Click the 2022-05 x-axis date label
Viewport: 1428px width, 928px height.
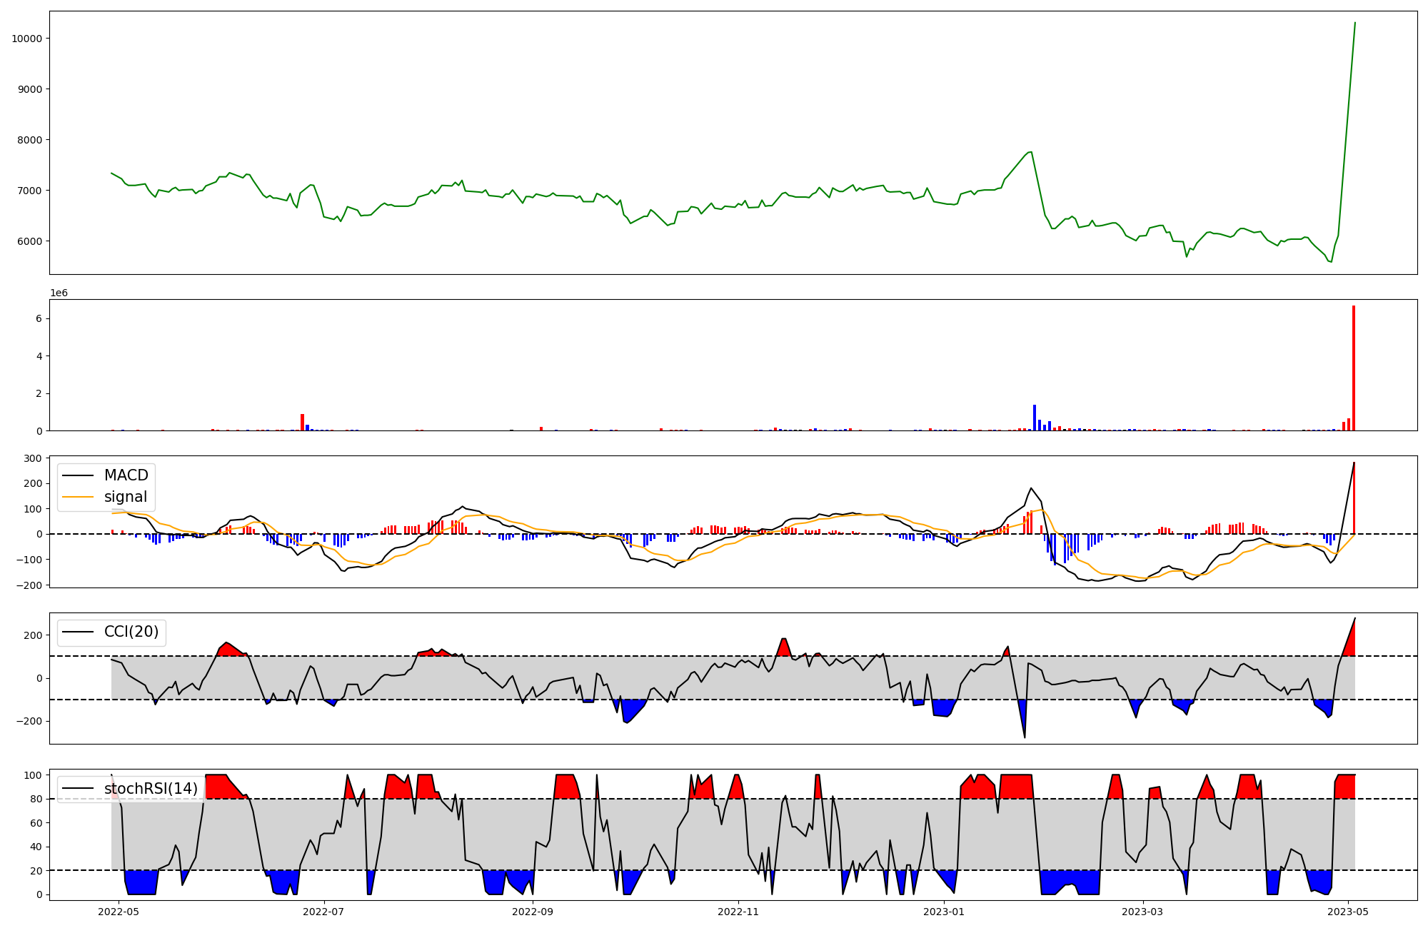tap(118, 912)
